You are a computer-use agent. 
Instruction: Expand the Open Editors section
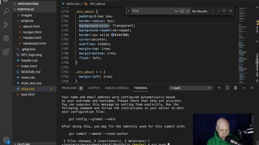coord(34,4)
